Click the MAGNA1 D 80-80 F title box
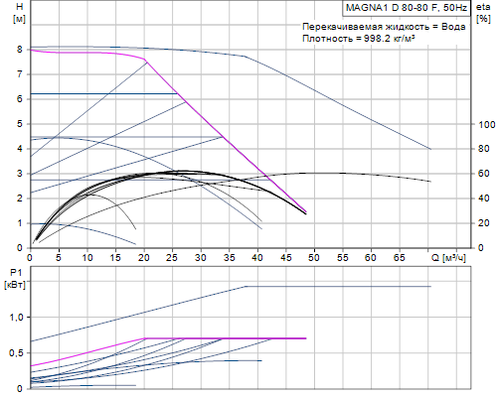Viewport: 497px width, 397px height. [407, 8]
